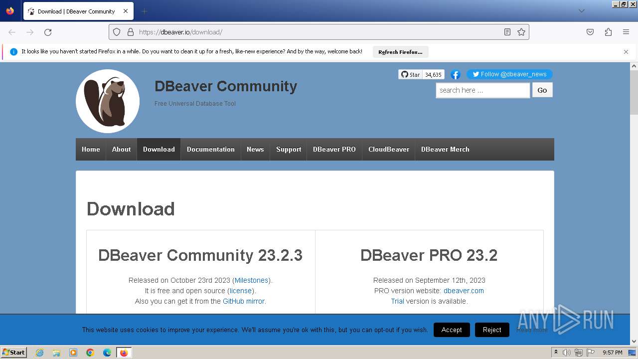Image resolution: width=638 pixels, height=359 pixels.
Task: Select the Download | DBeaver Community tab
Action: click(x=78, y=11)
